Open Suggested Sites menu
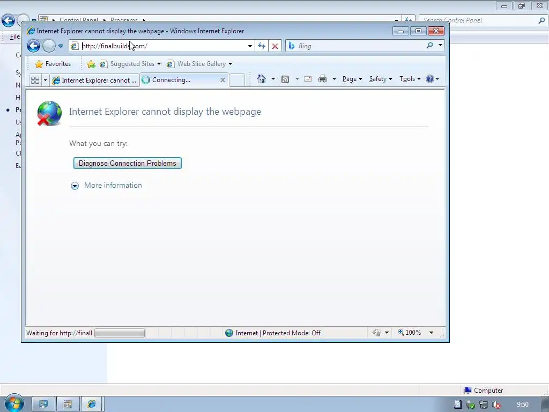Viewport: 549px width, 412px height. coord(130,64)
